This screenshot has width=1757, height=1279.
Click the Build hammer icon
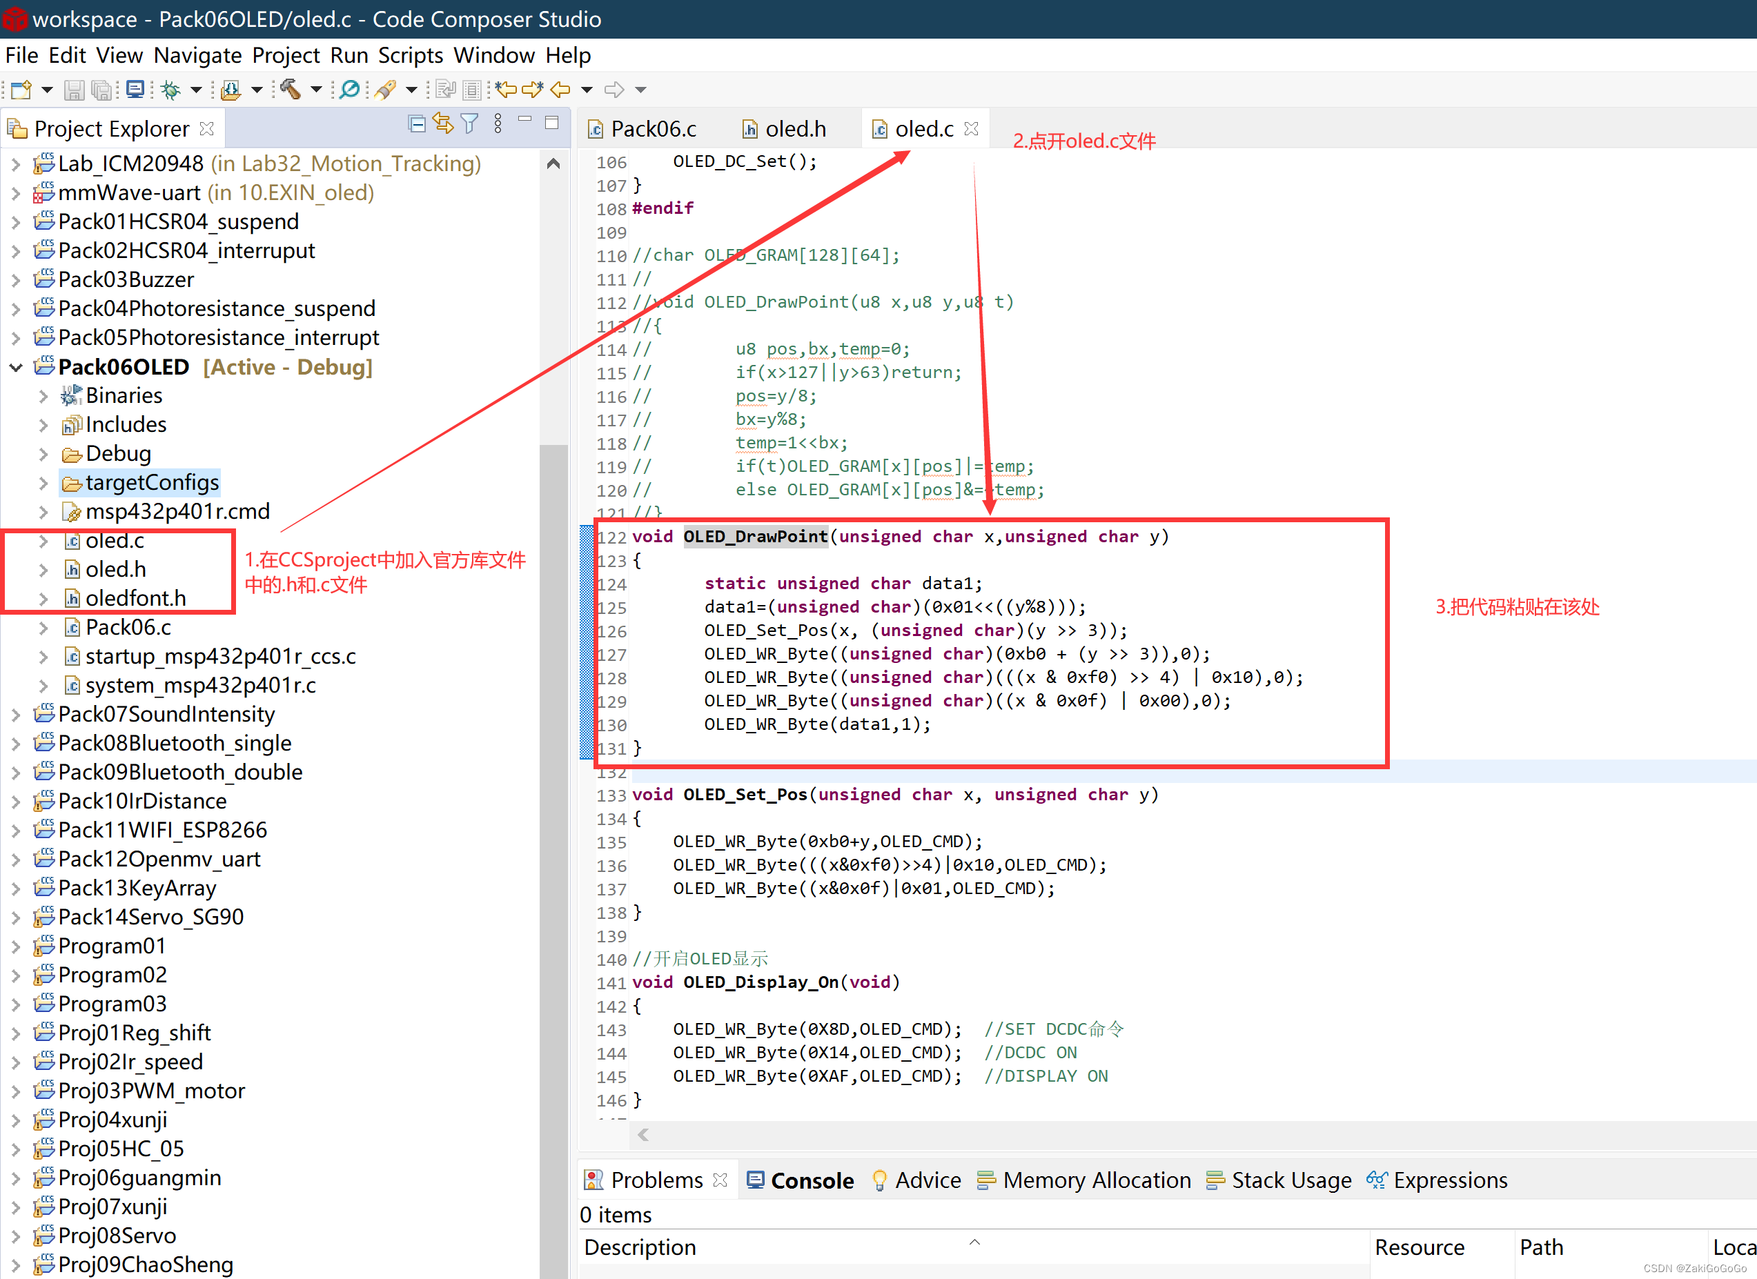point(291,90)
